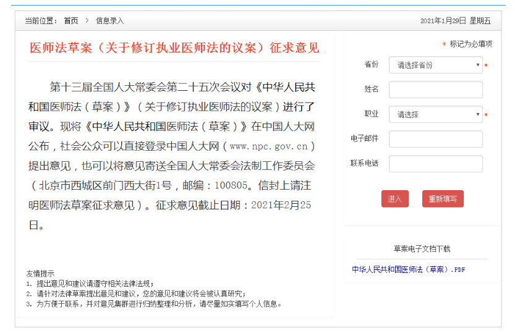Click the 重新填写 reset button
Viewport: 515px width, 336px height.
pos(443,199)
